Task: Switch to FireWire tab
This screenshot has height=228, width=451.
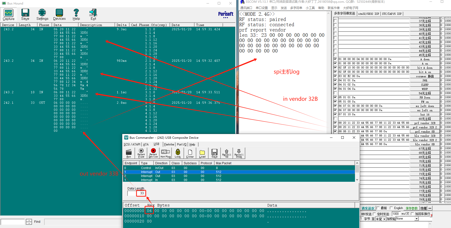Action: [169, 144]
